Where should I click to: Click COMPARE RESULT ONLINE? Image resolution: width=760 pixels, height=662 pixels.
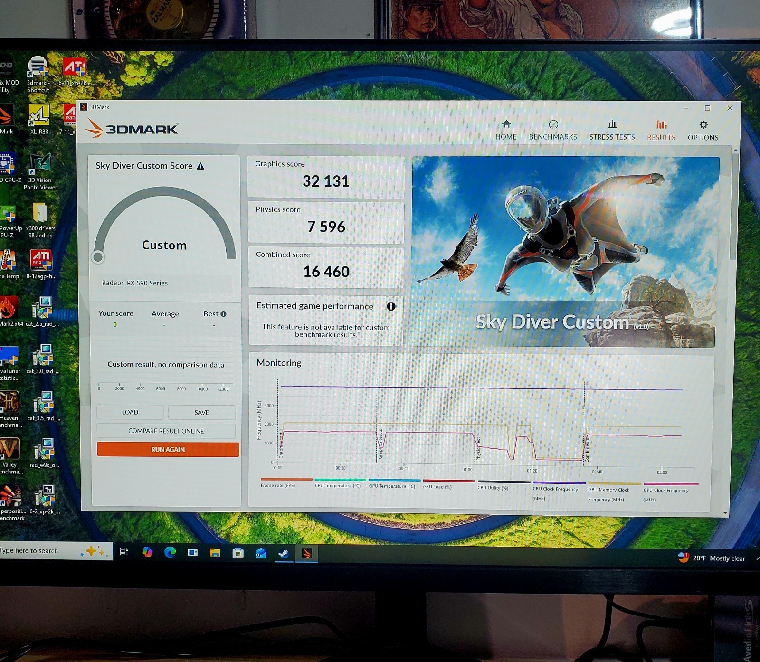tap(166, 431)
